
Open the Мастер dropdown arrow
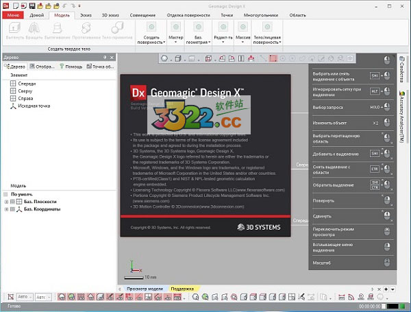pyautogui.click(x=177, y=43)
